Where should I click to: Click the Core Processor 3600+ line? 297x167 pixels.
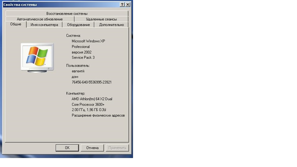coord(88,104)
